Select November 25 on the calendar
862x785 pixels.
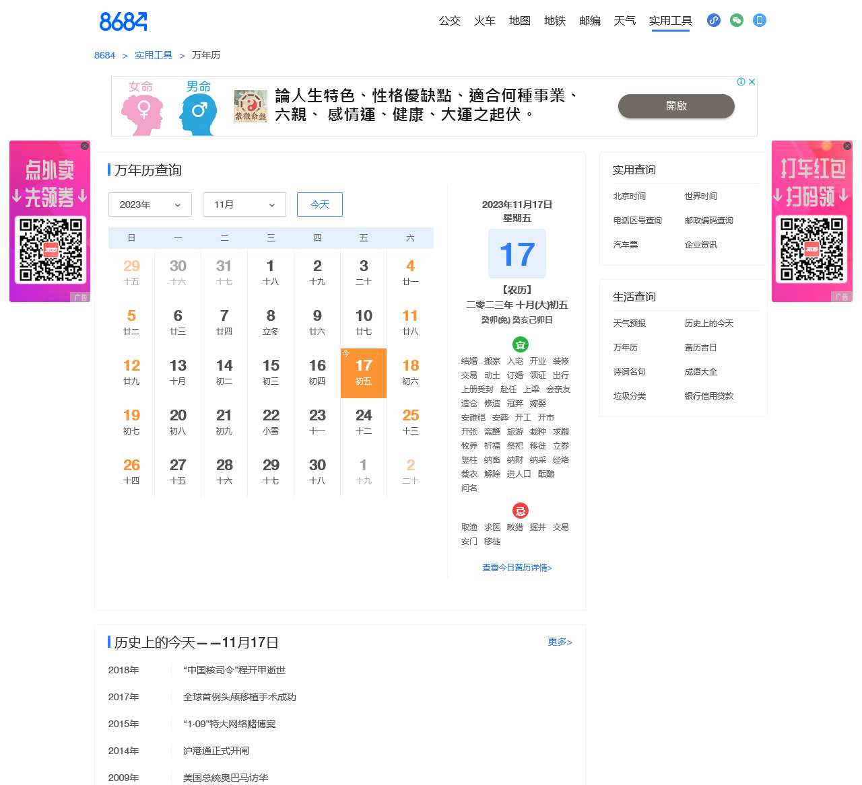coord(410,423)
